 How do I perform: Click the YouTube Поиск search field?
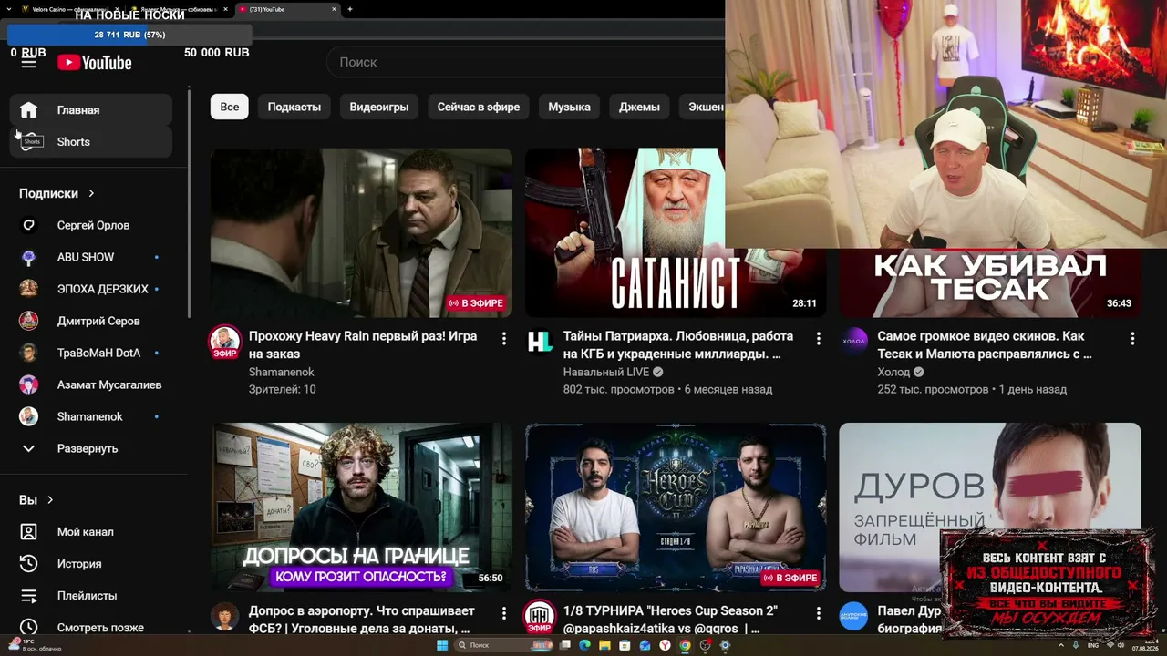[x=526, y=62]
